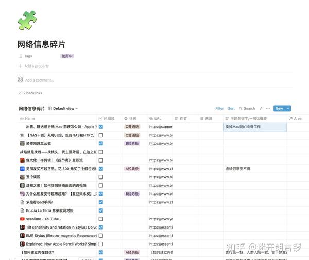309x260 pixels.
Task: Select the 卖掉Mac前的准备工作 summary cell
Action: point(255,127)
